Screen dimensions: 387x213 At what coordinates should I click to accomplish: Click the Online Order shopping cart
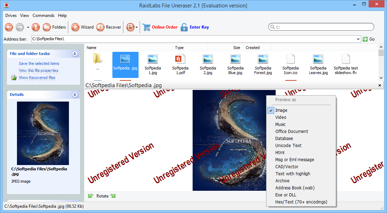pyautogui.click(x=146, y=27)
